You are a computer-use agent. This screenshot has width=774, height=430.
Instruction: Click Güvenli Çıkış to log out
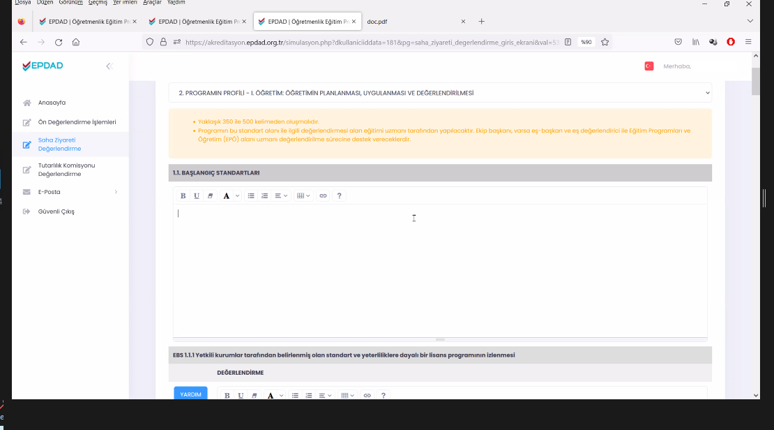[x=56, y=212]
